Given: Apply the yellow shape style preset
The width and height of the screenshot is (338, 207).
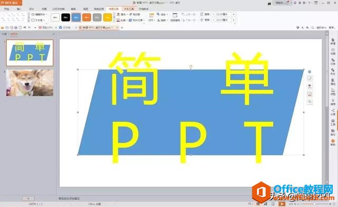Looking at the screenshot, I should pos(108,17).
